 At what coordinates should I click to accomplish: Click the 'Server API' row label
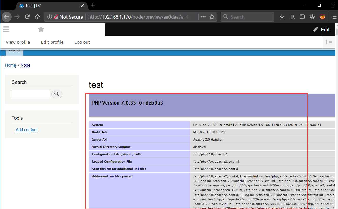(x=100, y=140)
